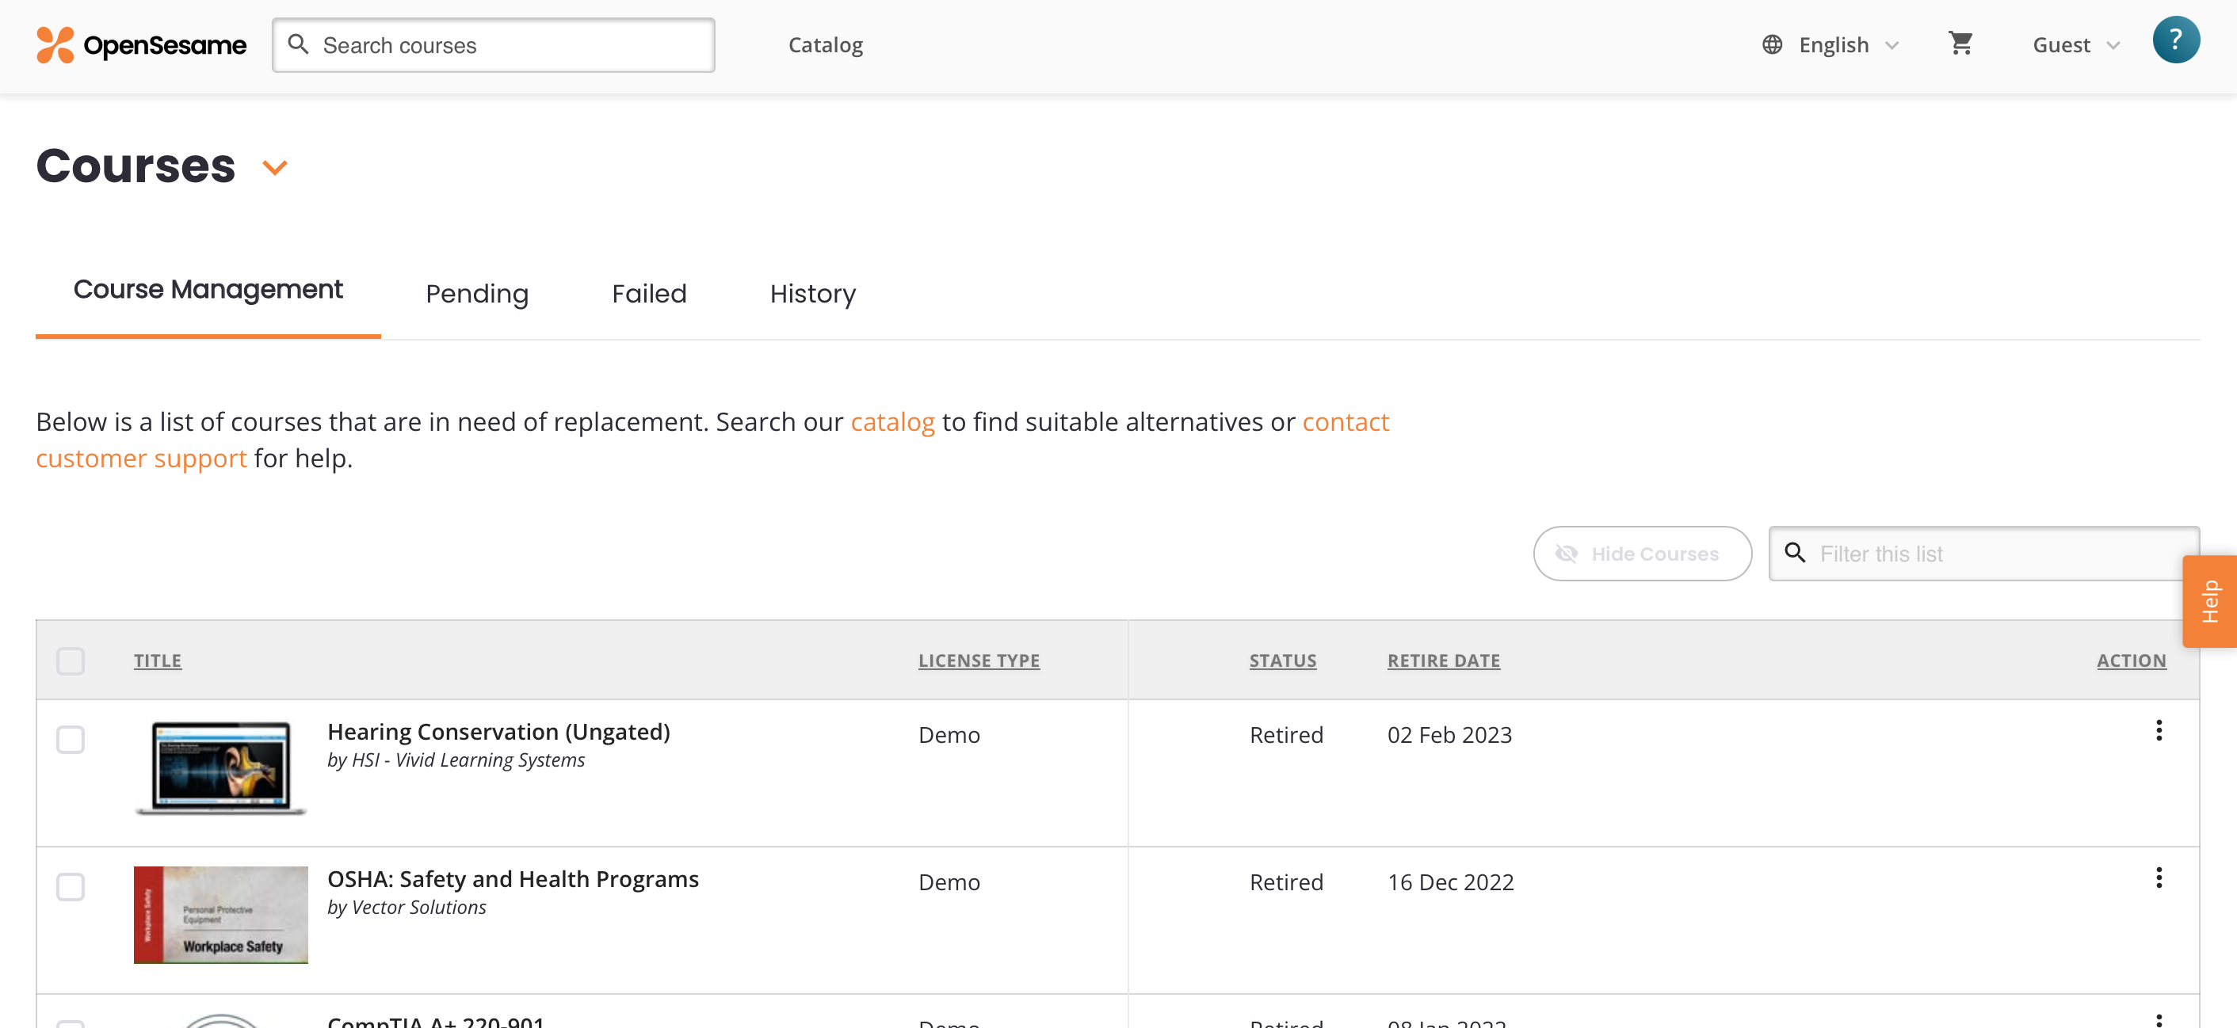The width and height of the screenshot is (2237, 1028).
Task: Click 'by HSI - Vivid Learning Systems' text
Action: click(456, 760)
